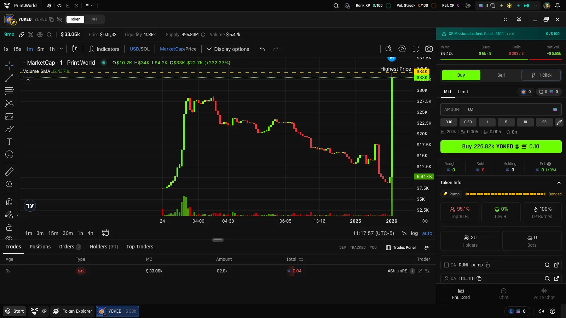Open the go to date calendar

(105, 233)
